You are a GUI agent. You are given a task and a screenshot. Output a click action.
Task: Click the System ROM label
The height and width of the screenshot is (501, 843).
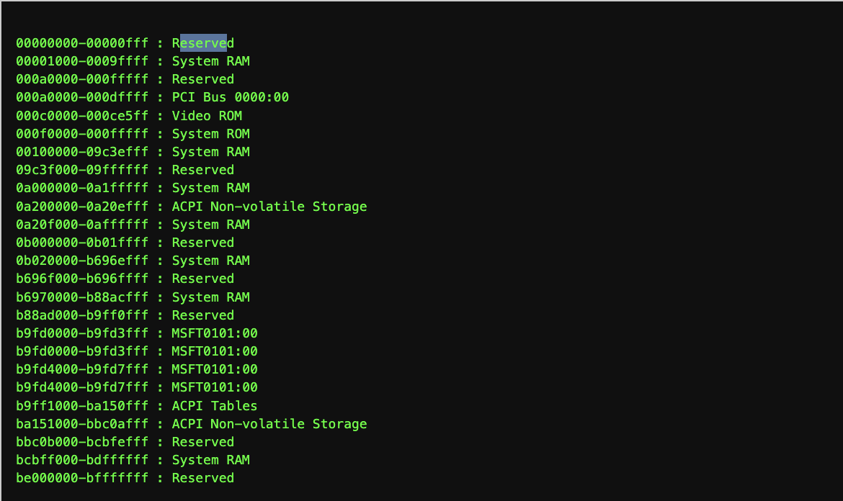(x=210, y=134)
